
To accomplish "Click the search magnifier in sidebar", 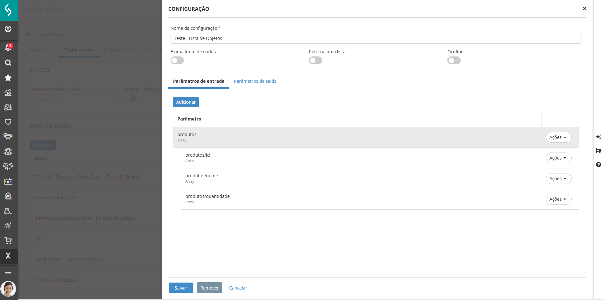I will point(8,62).
